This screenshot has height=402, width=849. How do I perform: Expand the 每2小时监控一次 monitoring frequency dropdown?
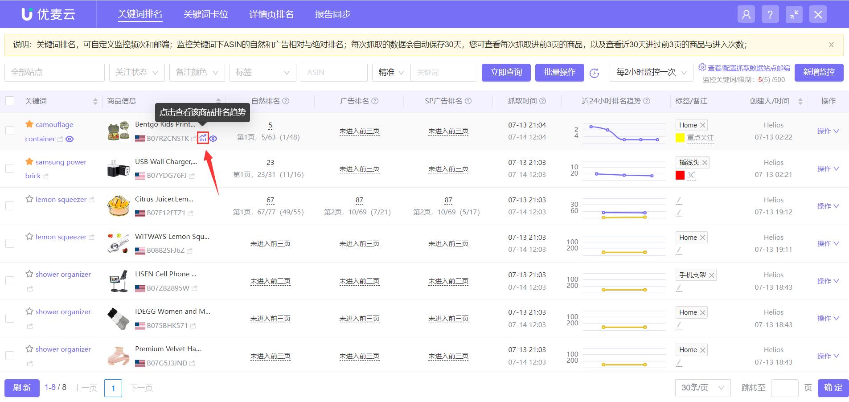click(x=651, y=72)
